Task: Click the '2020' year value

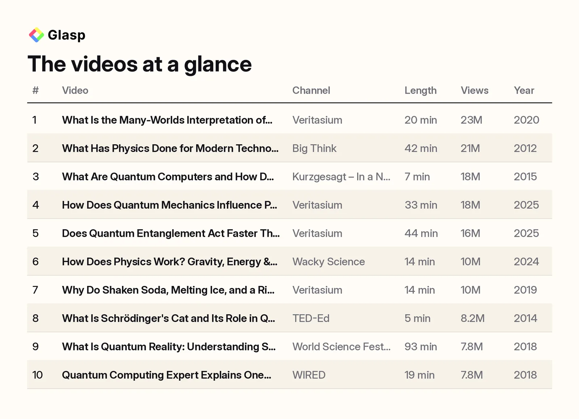Action: pos(527,120)
